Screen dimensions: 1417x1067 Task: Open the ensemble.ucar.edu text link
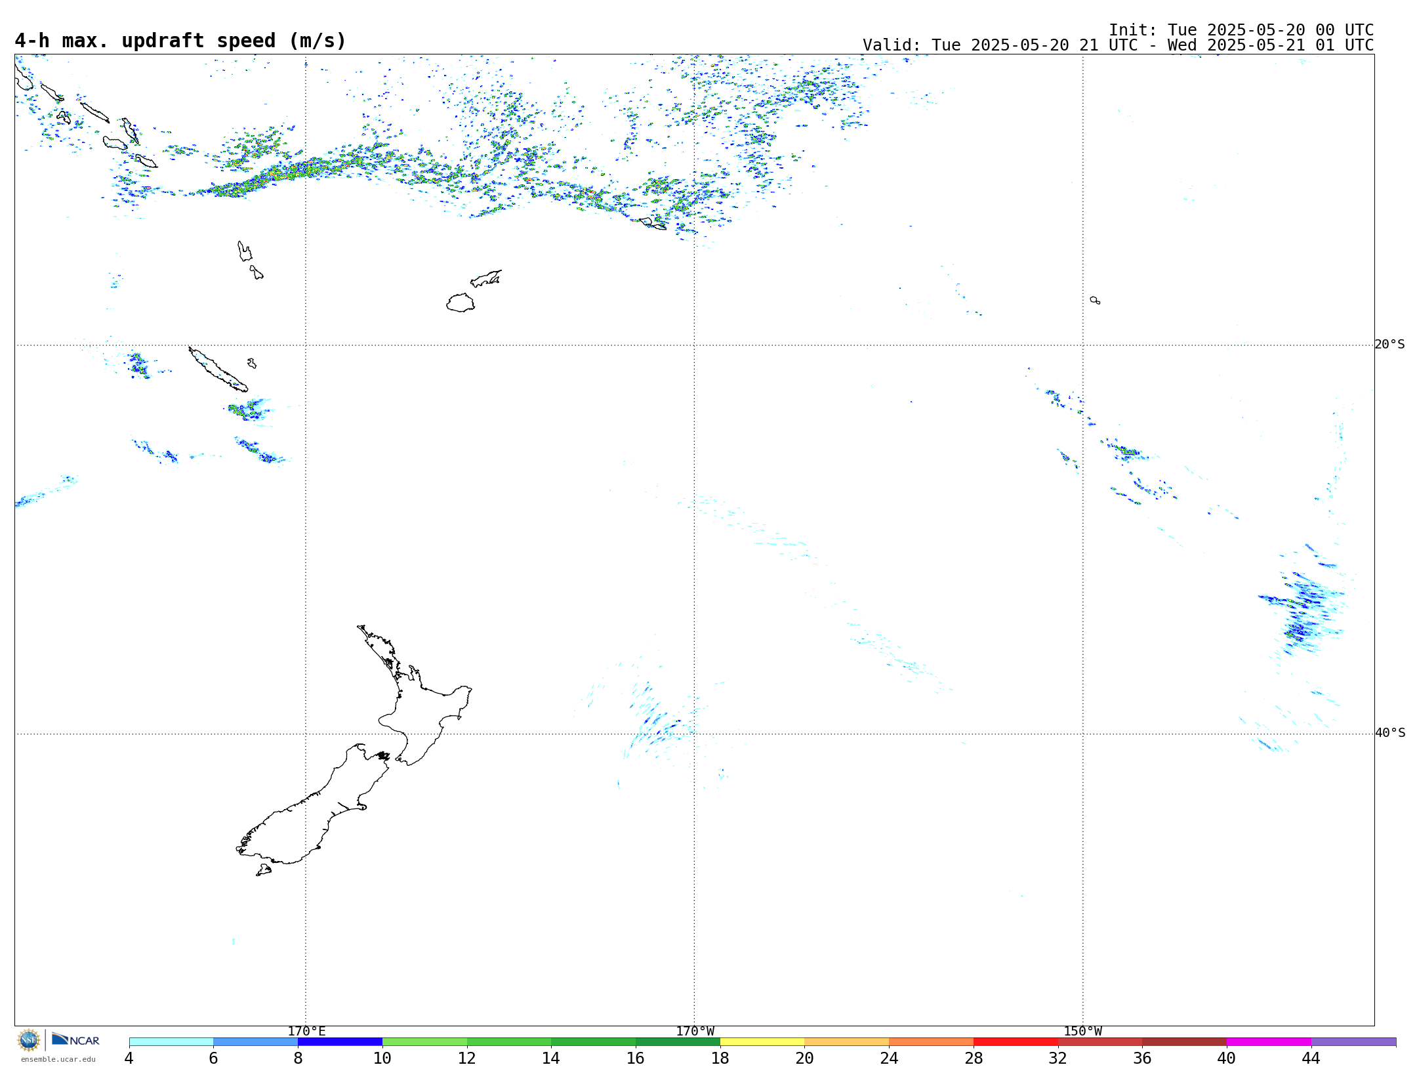(58, 1059)
